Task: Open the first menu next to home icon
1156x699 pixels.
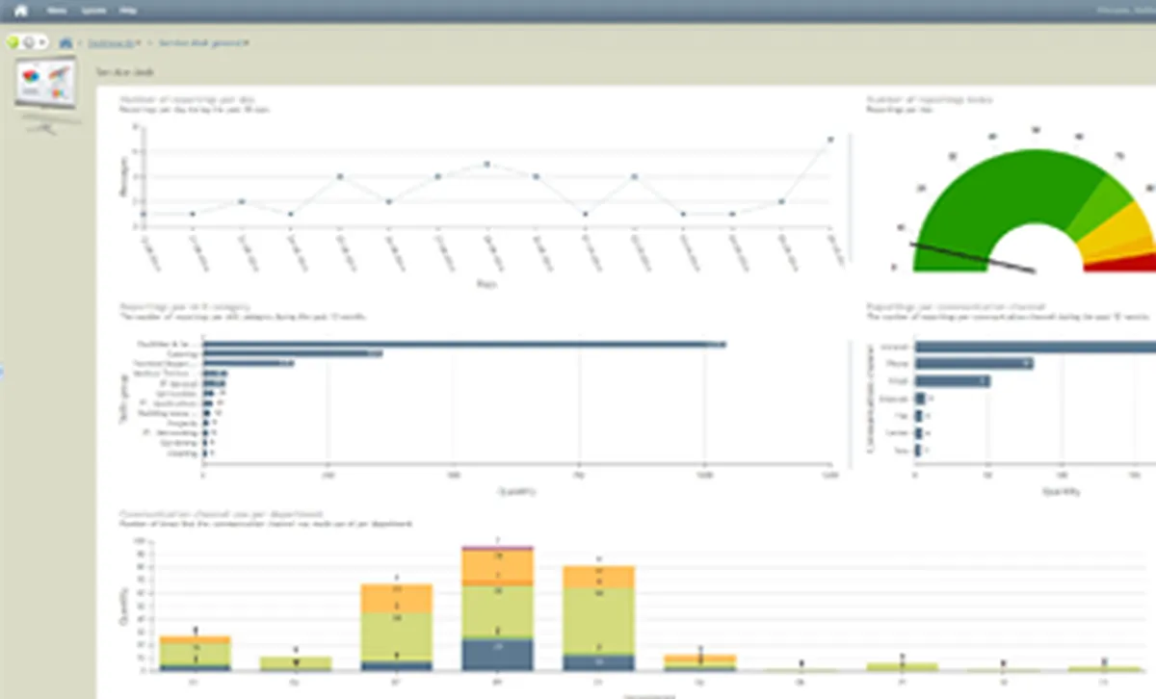Action: [x=58, y=11]
